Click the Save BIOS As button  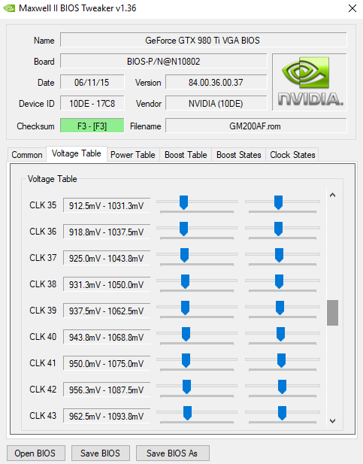tap(172, 453)
